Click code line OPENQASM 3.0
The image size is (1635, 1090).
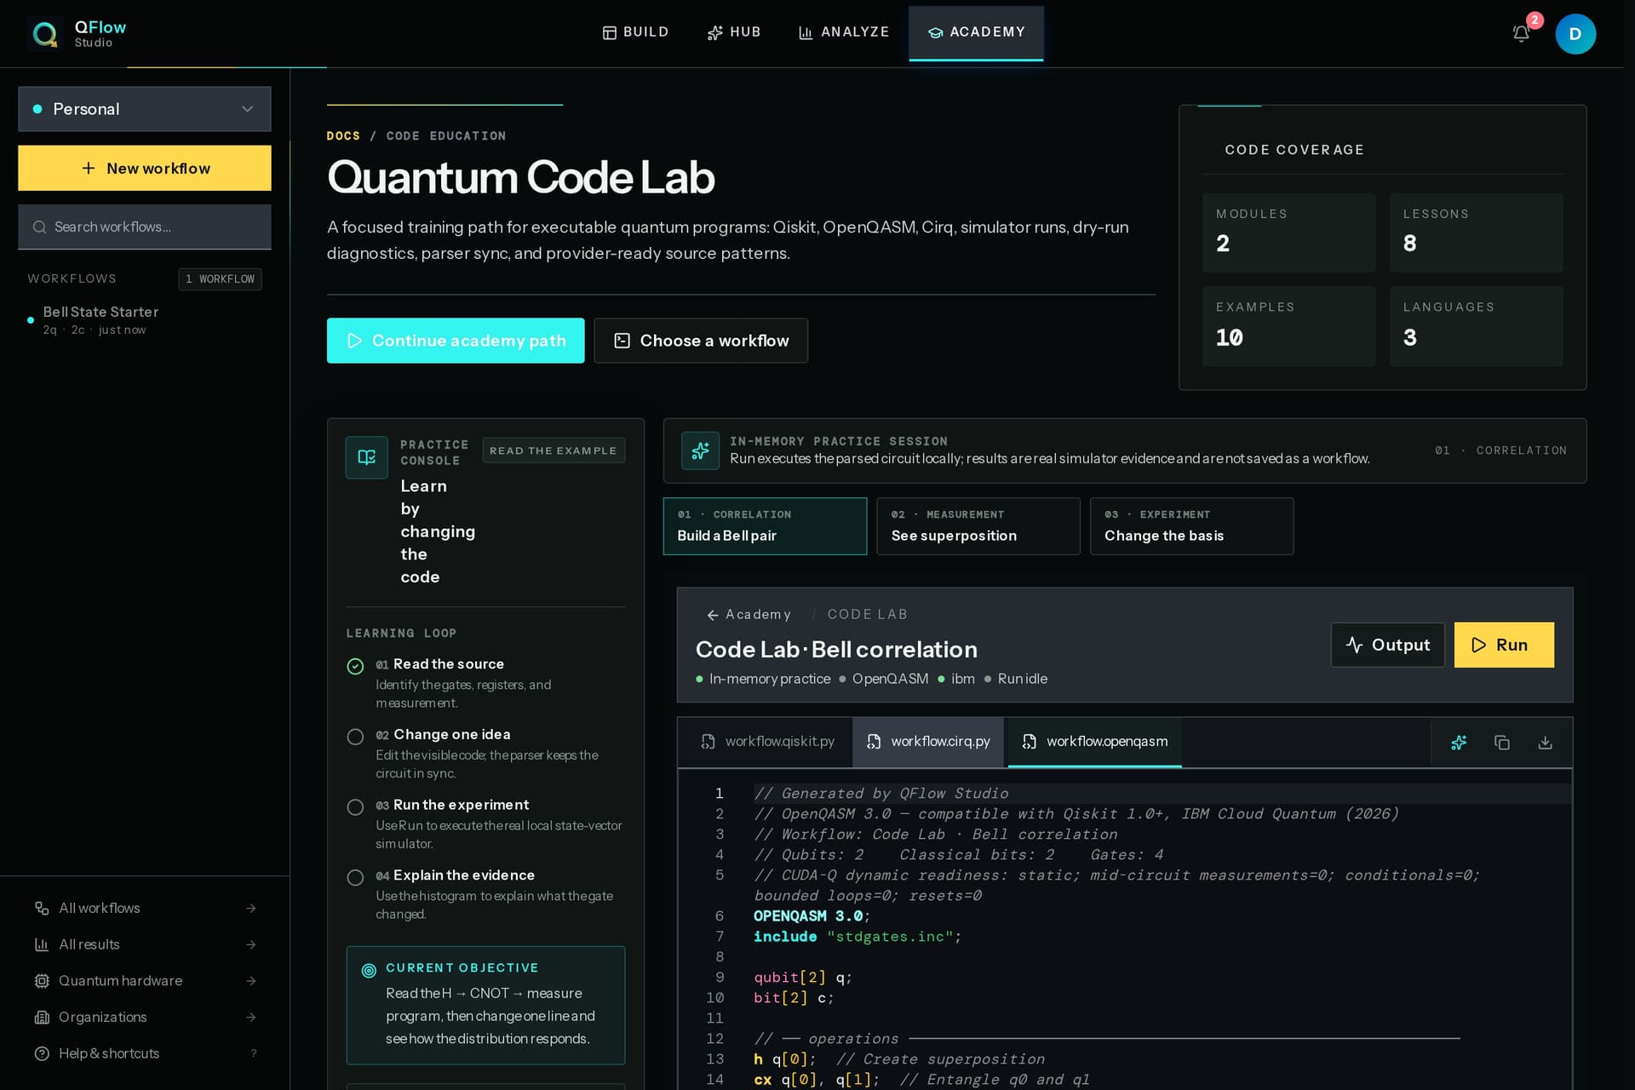coord(812,916)
